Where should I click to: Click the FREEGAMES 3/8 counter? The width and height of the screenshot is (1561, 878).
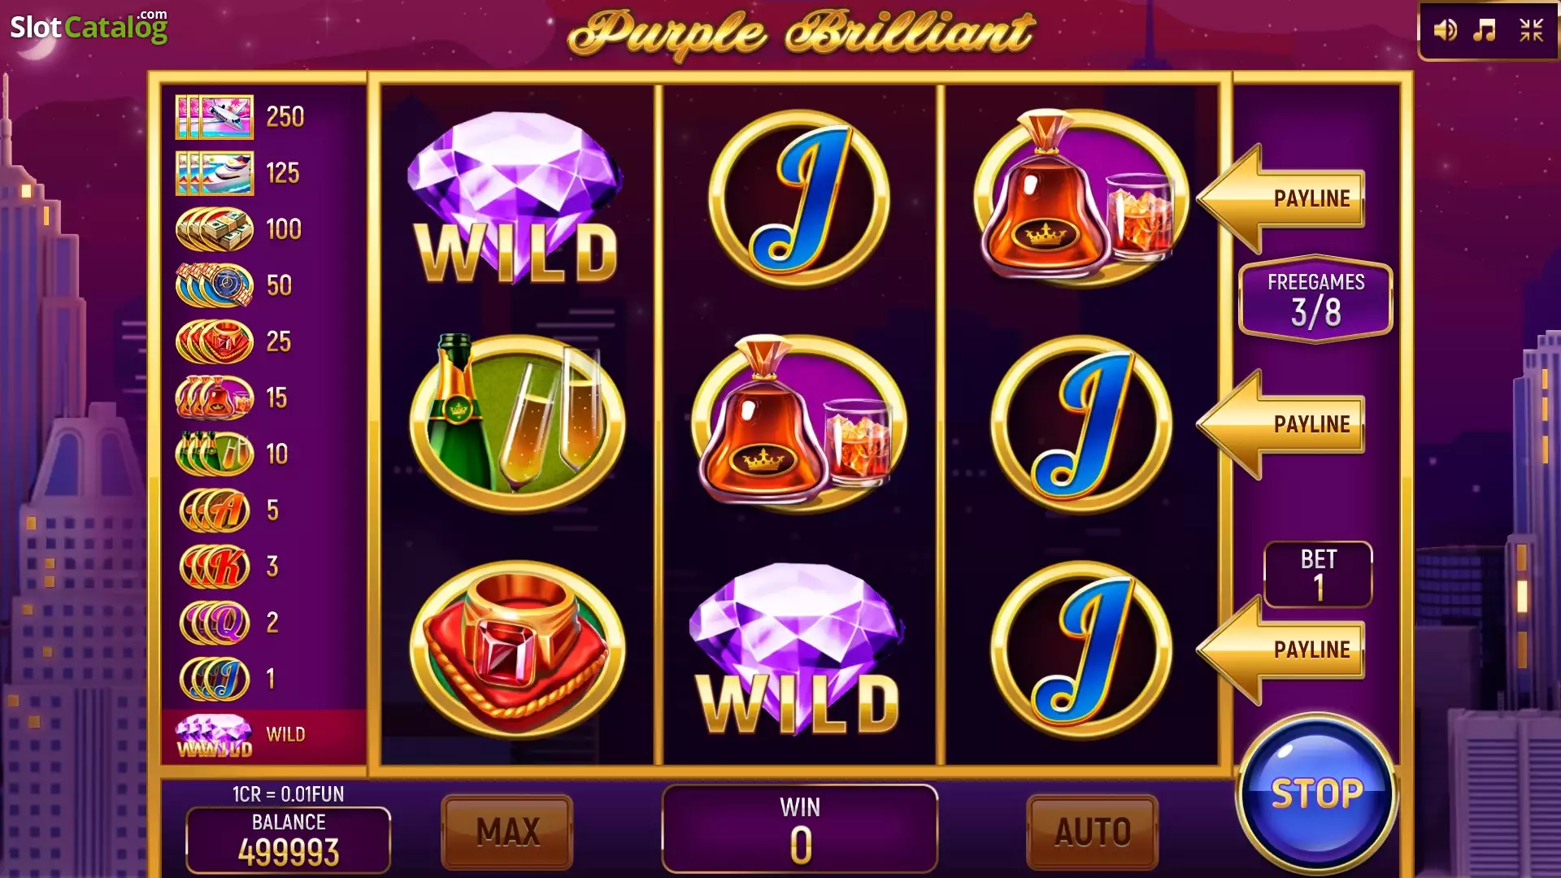1315,299
